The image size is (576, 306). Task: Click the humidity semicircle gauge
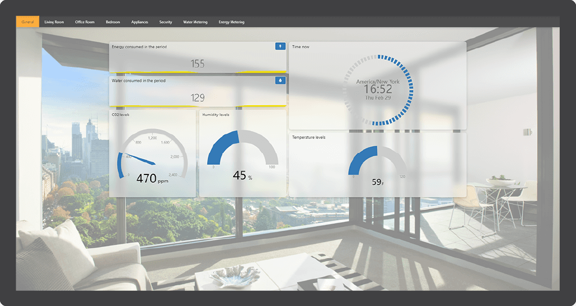click(243, 148)
